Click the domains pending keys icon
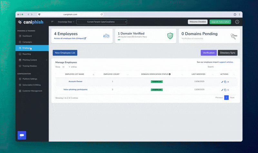Image resolution: width=258 pixels, height=153 pixels. coord(233,36)
